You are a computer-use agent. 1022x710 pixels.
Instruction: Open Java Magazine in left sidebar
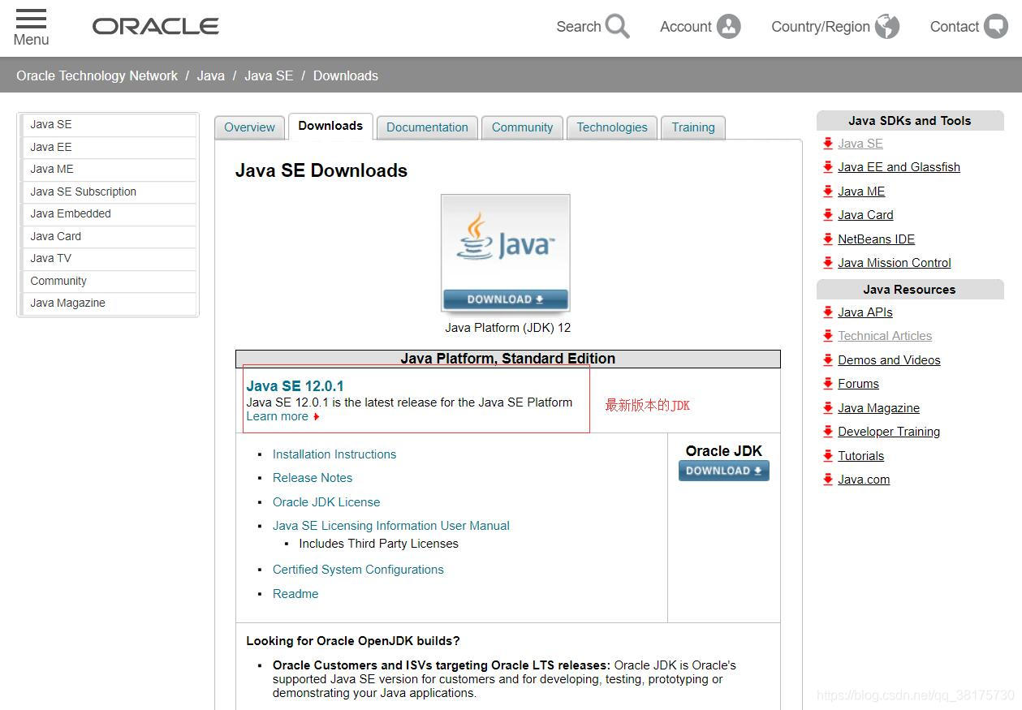coord(108,303)
